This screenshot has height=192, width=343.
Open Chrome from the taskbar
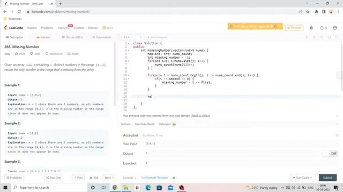click(115, 187)
